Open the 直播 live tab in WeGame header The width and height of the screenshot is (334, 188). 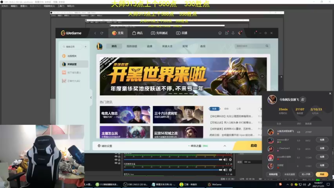[x=182, y=33]
